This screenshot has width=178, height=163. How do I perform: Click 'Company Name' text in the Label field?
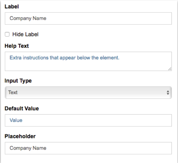point(28,18)
